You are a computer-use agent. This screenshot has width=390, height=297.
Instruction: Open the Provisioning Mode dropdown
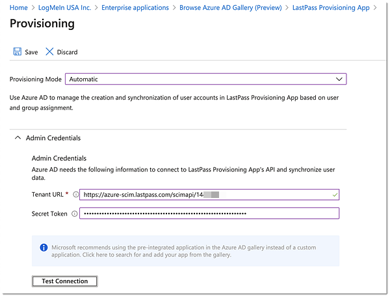[x=205, y=79]
